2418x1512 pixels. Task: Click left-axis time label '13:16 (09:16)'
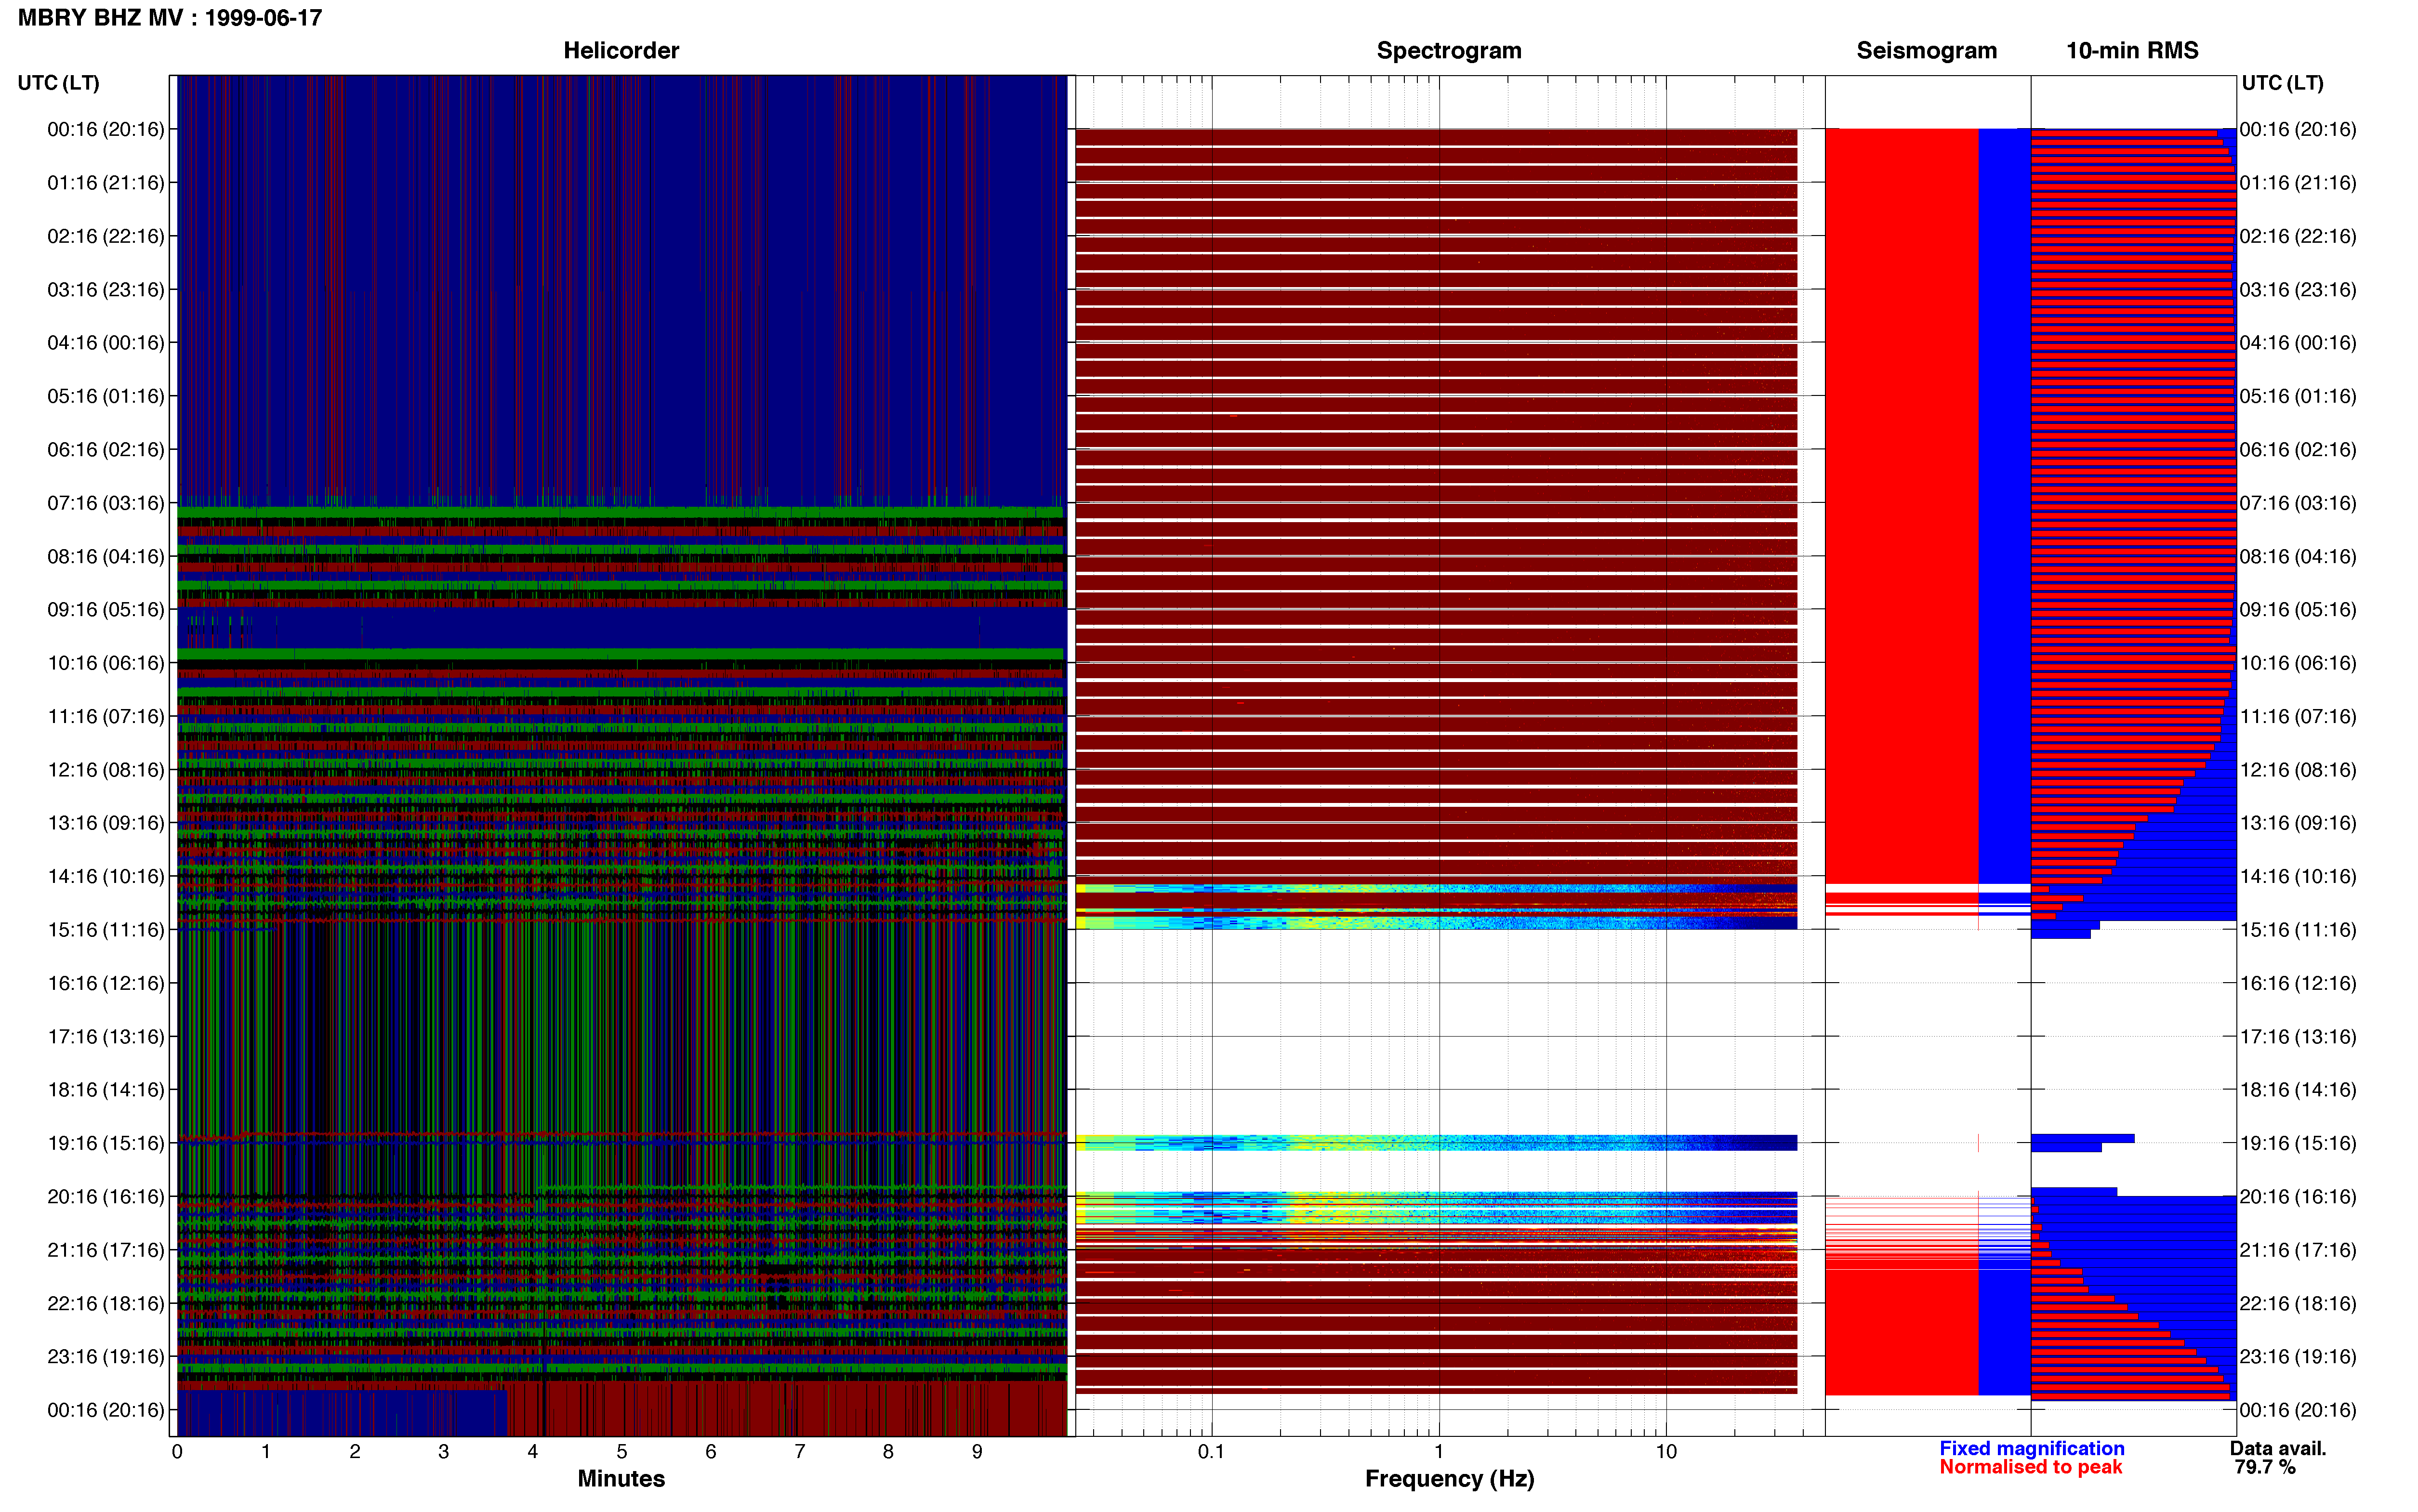point(106,823)
